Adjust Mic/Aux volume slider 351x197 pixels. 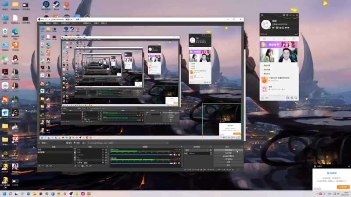141,155
